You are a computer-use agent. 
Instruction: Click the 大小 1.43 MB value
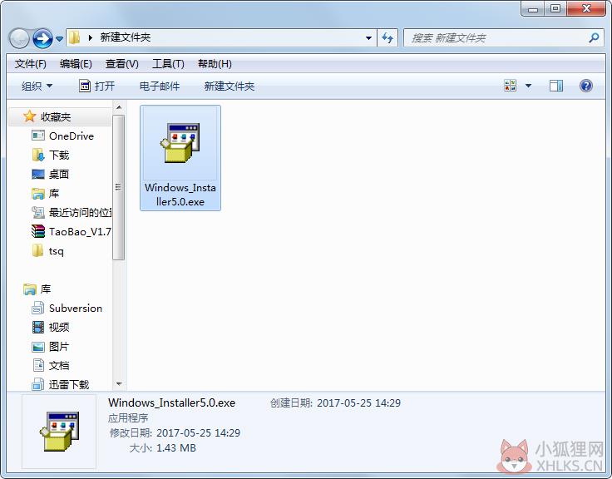[176, 447]
